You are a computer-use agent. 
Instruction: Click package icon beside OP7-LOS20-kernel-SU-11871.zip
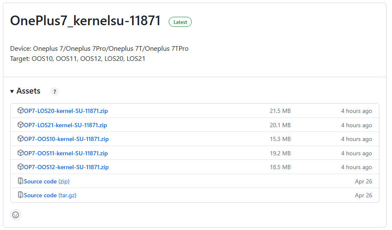click(x=21, y=110)
